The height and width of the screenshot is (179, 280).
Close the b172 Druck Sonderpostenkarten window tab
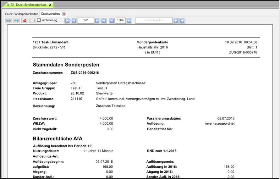50,5
